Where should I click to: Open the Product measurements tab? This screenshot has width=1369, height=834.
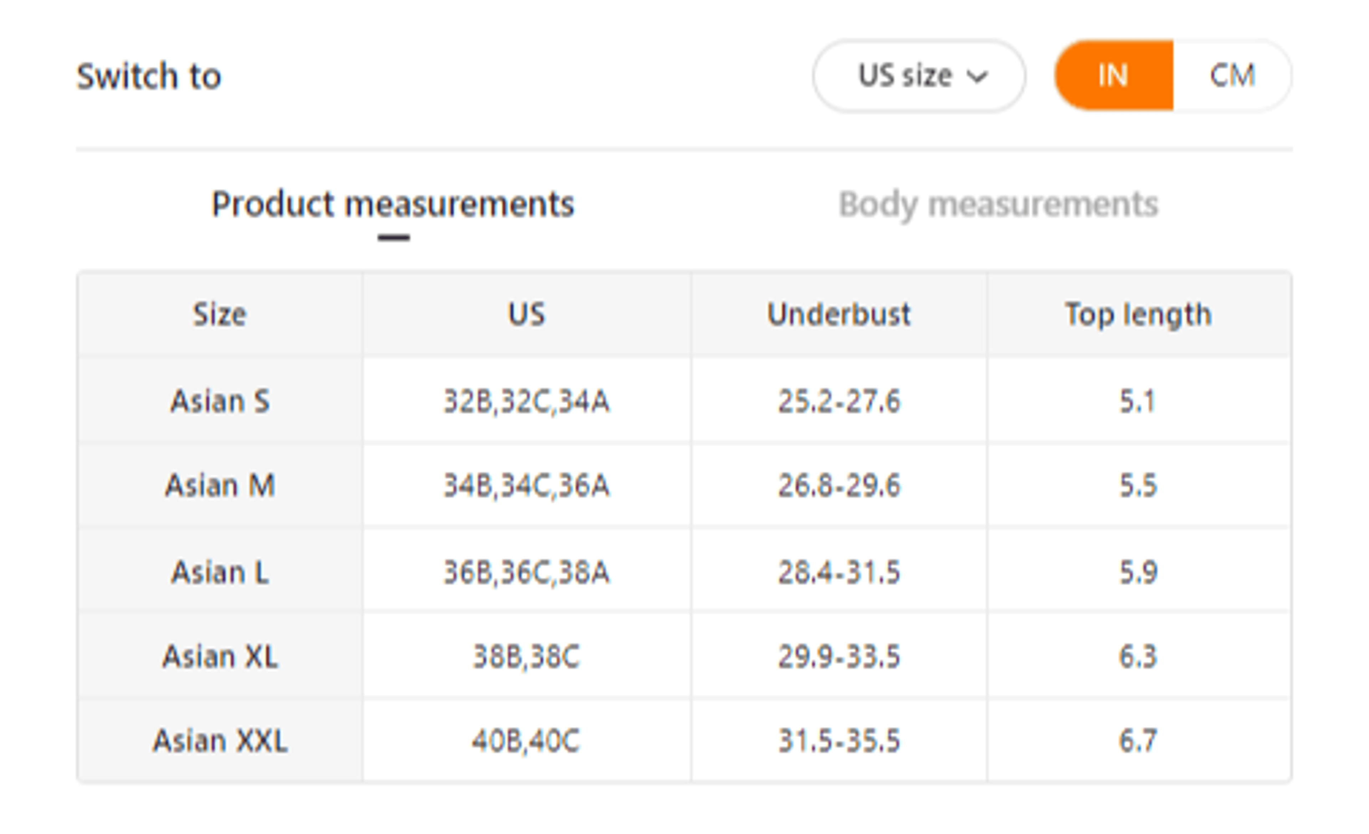(393, 204)
